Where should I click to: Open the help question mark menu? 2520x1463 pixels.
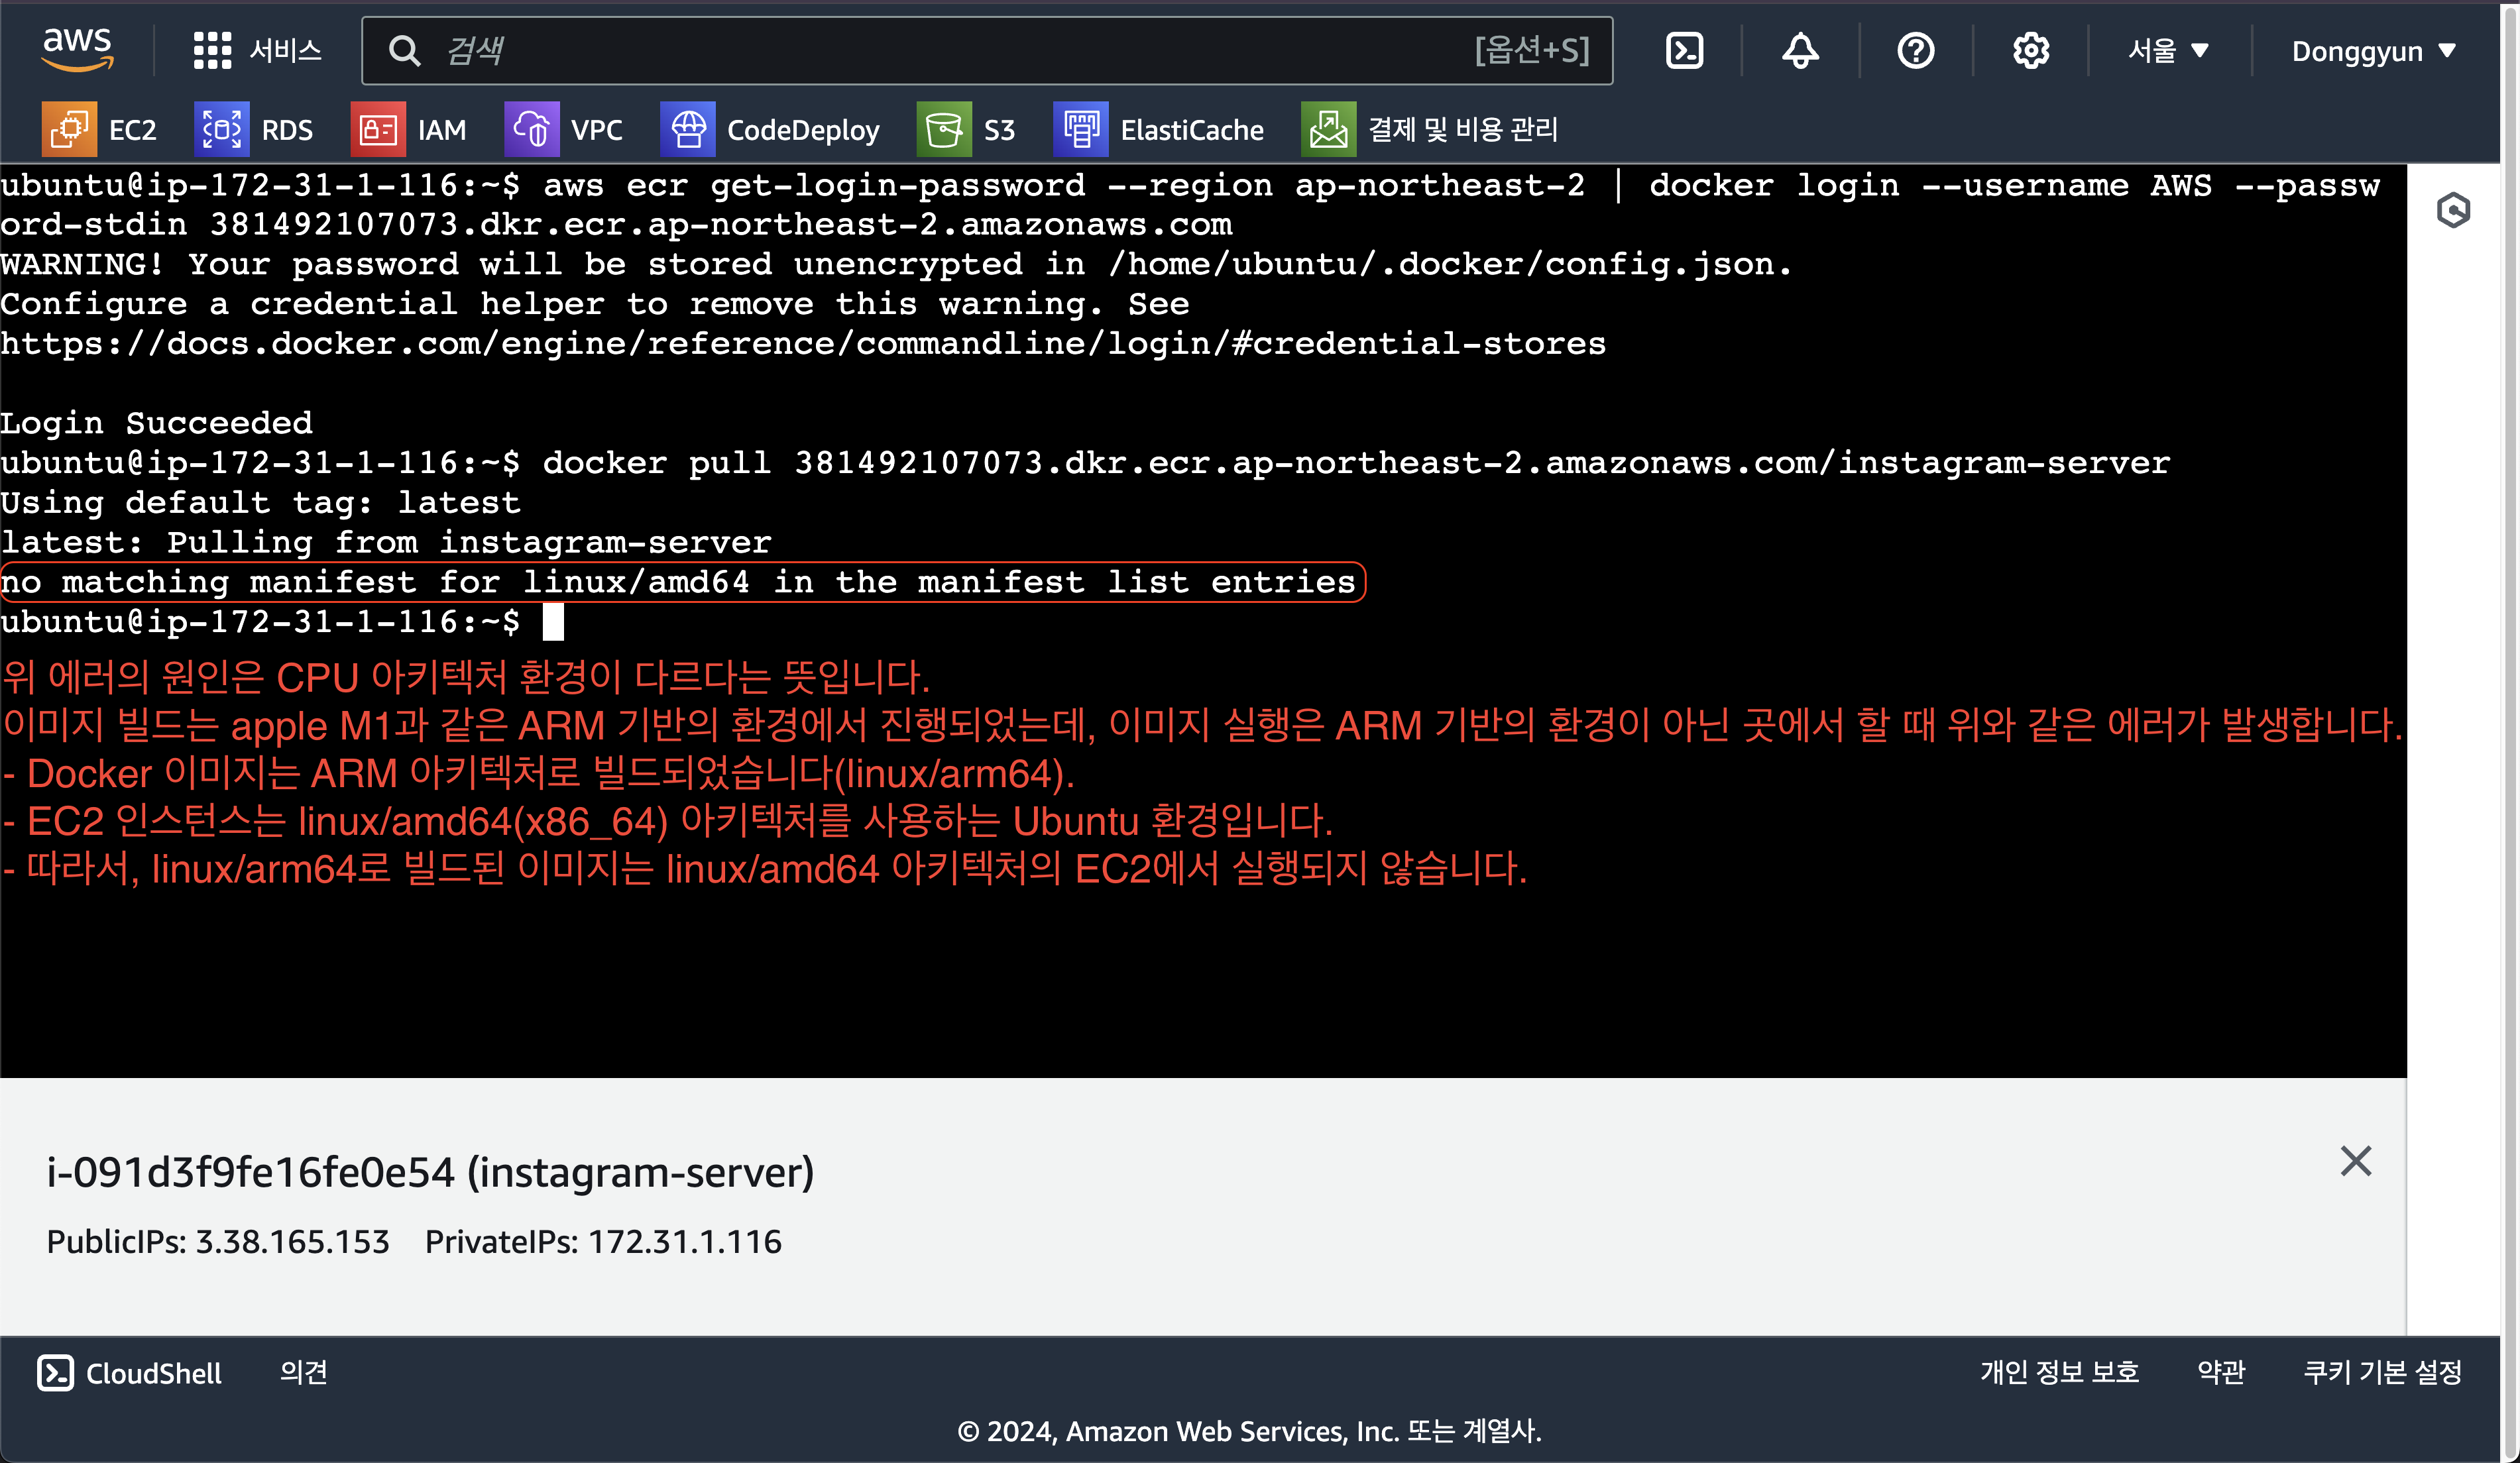point(1915,50)
